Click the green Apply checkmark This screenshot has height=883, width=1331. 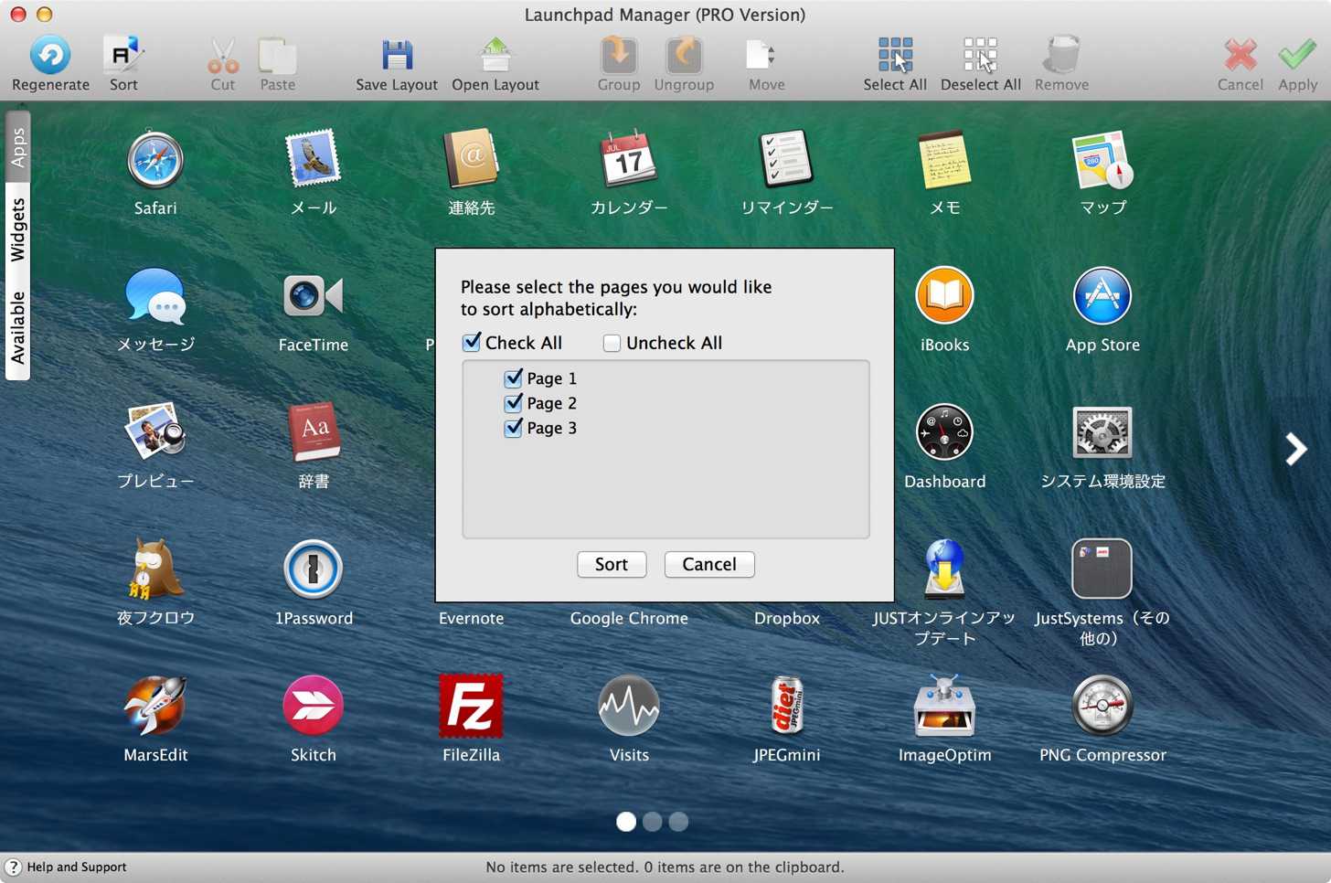pyautogui.click(x=1297, y=55)
